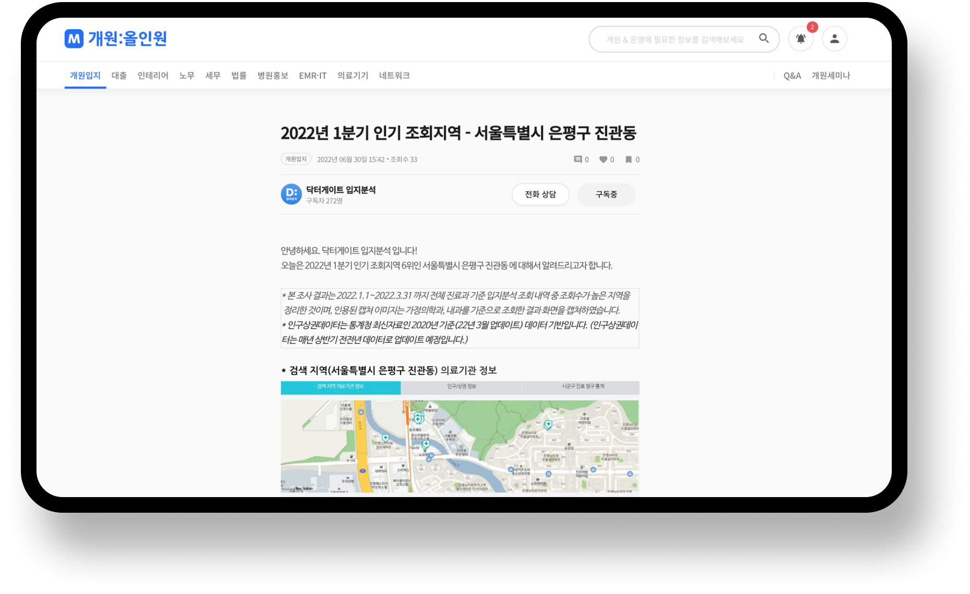This screenshot has height=594, width=970.
Task: Open the 인테리어 menu
Action: (x=153, y=76)
